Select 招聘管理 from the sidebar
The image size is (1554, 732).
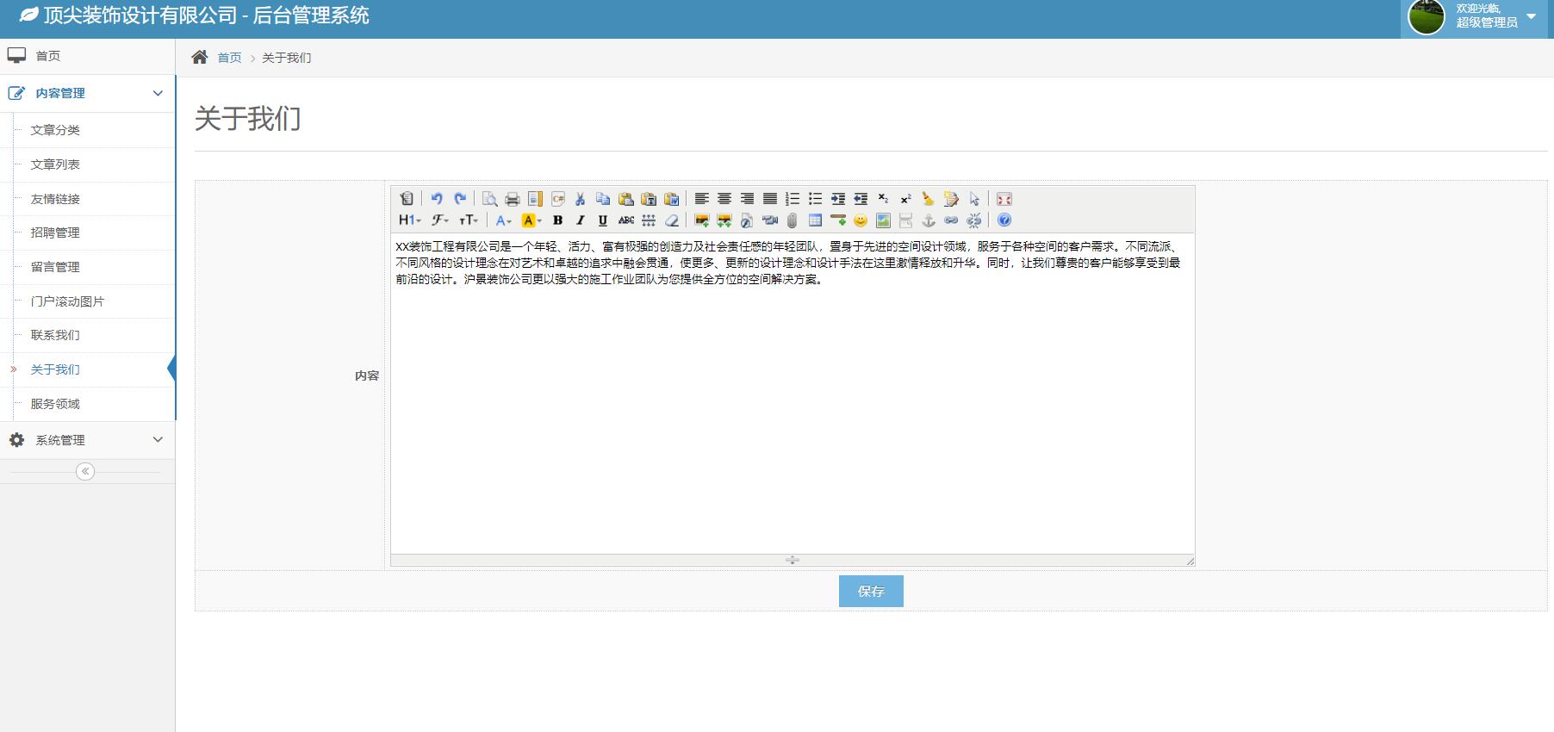[55, 233]
